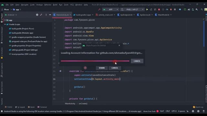Open the Device File Explorer side tab

click(x=206, y=94)
